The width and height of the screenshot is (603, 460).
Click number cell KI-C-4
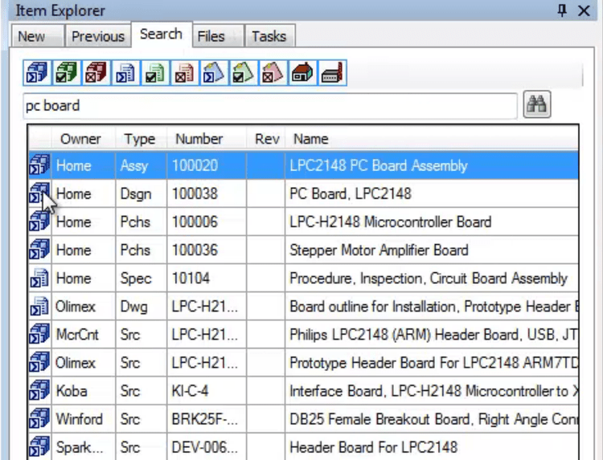[207, 391]
